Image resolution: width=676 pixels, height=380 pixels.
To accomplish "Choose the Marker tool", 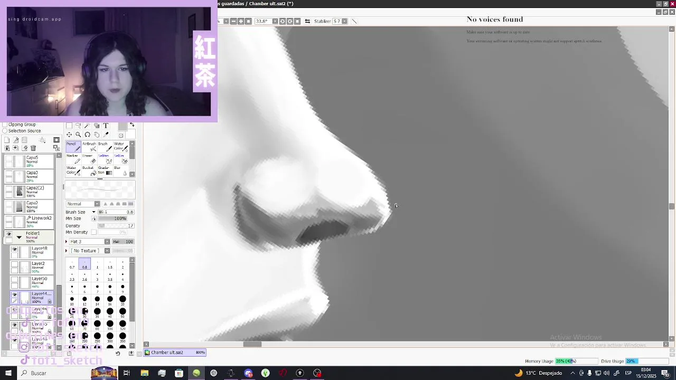I will pyautogui.click(x=73, y=159).
